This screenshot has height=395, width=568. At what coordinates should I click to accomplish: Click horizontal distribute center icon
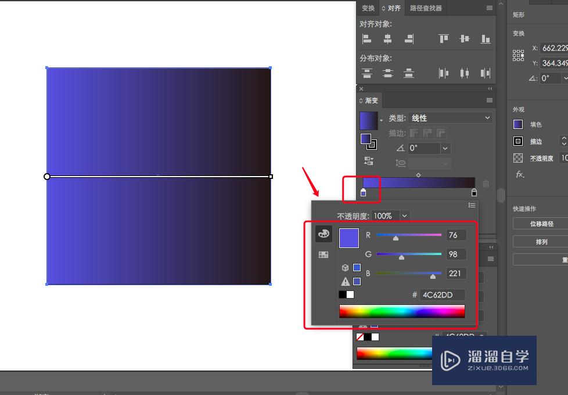point(465,73)
